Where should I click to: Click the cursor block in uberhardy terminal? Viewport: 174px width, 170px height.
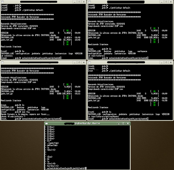[x=86, y=168]
